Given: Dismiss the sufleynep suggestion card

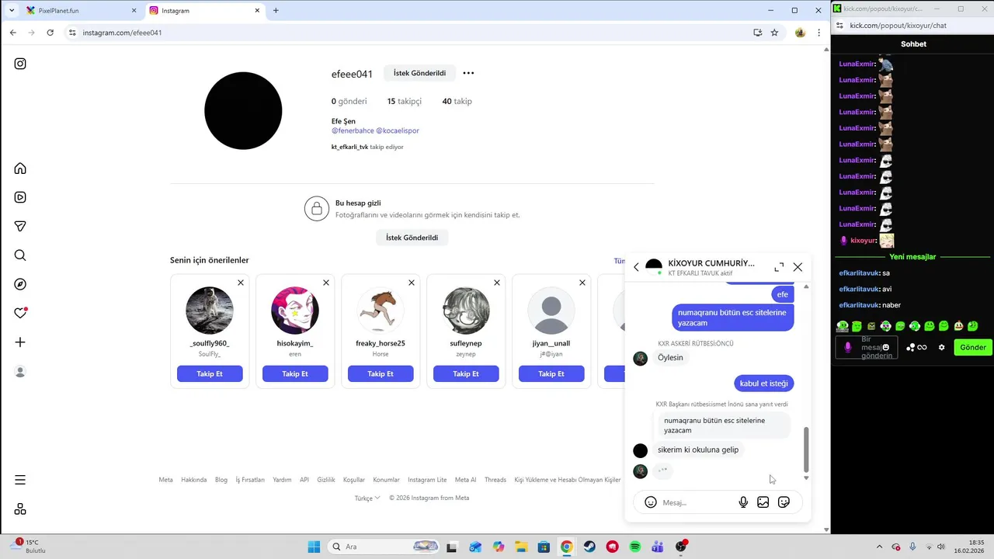Looking at the screenshot, I should [497, 283].
